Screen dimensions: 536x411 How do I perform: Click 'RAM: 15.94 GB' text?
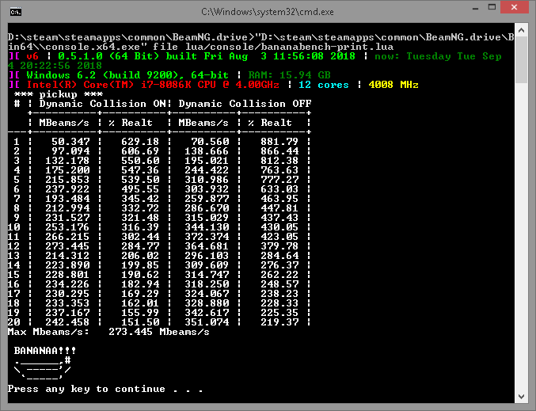point(289,75)
